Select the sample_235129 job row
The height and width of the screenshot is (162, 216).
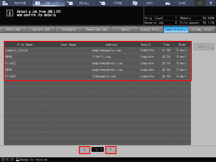(97, 50)
